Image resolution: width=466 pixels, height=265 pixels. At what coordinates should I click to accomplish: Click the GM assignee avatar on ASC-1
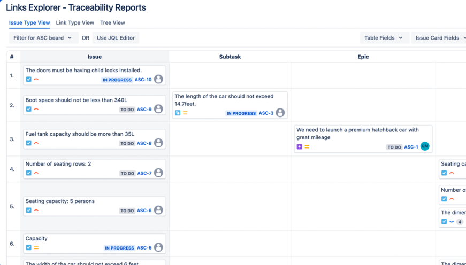(425, 146)
